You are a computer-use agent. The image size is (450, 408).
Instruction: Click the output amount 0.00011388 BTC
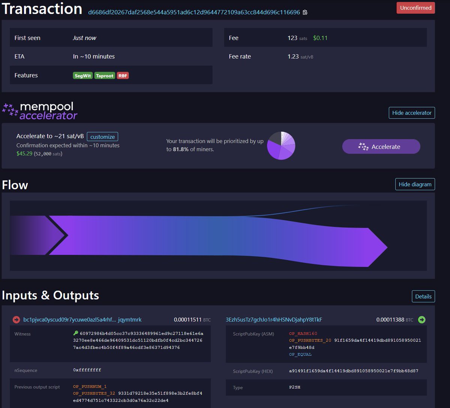point(395,320)
